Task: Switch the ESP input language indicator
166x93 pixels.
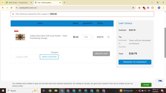Action: point(149,91)
